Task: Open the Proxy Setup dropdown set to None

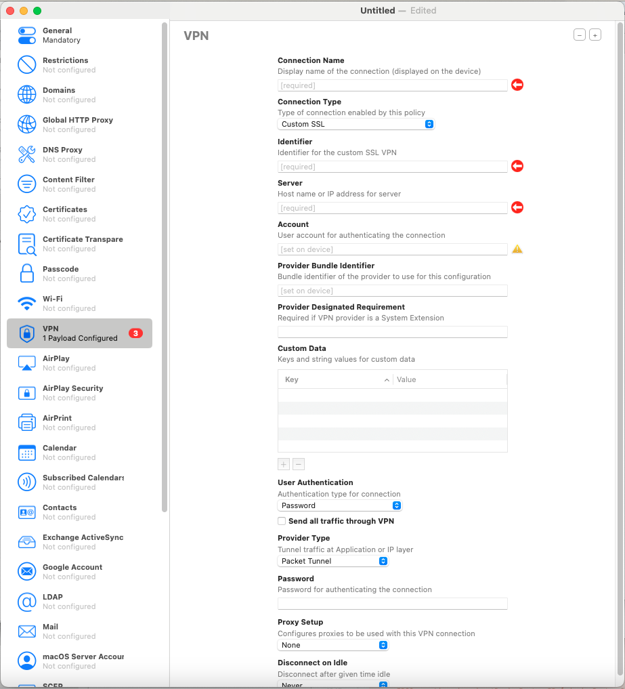Action: coord(333,645)
